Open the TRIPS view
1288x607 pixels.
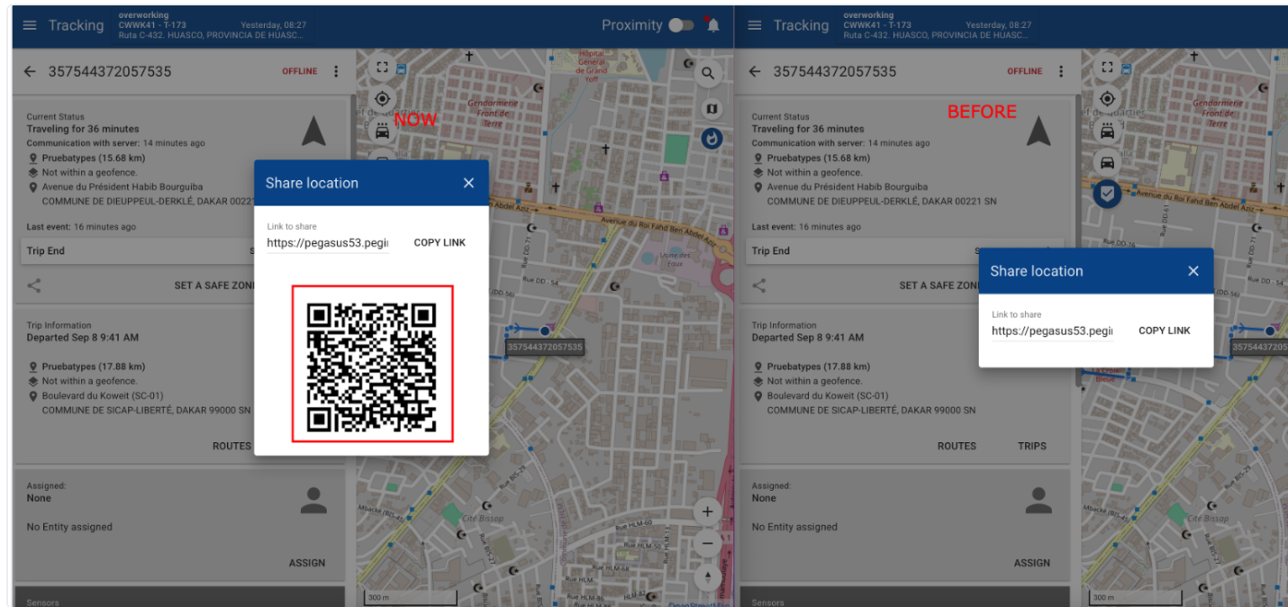1031,446
